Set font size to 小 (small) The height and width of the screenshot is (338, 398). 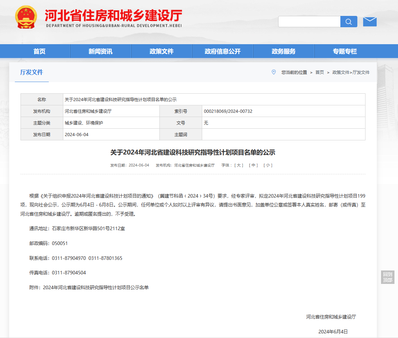click(268, 165)
